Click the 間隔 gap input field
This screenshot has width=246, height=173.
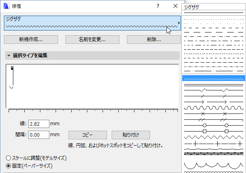click(39, 135)
